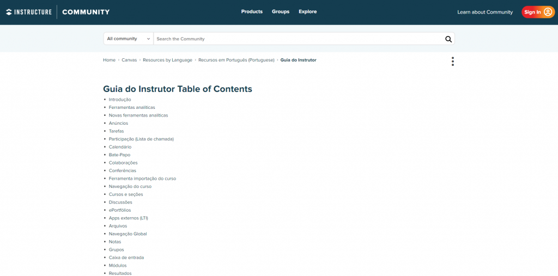Open the Explore menu
Image resolution: width=558 pixels, height=276 pixels.
pyautogui.click(x=307, y=11)
